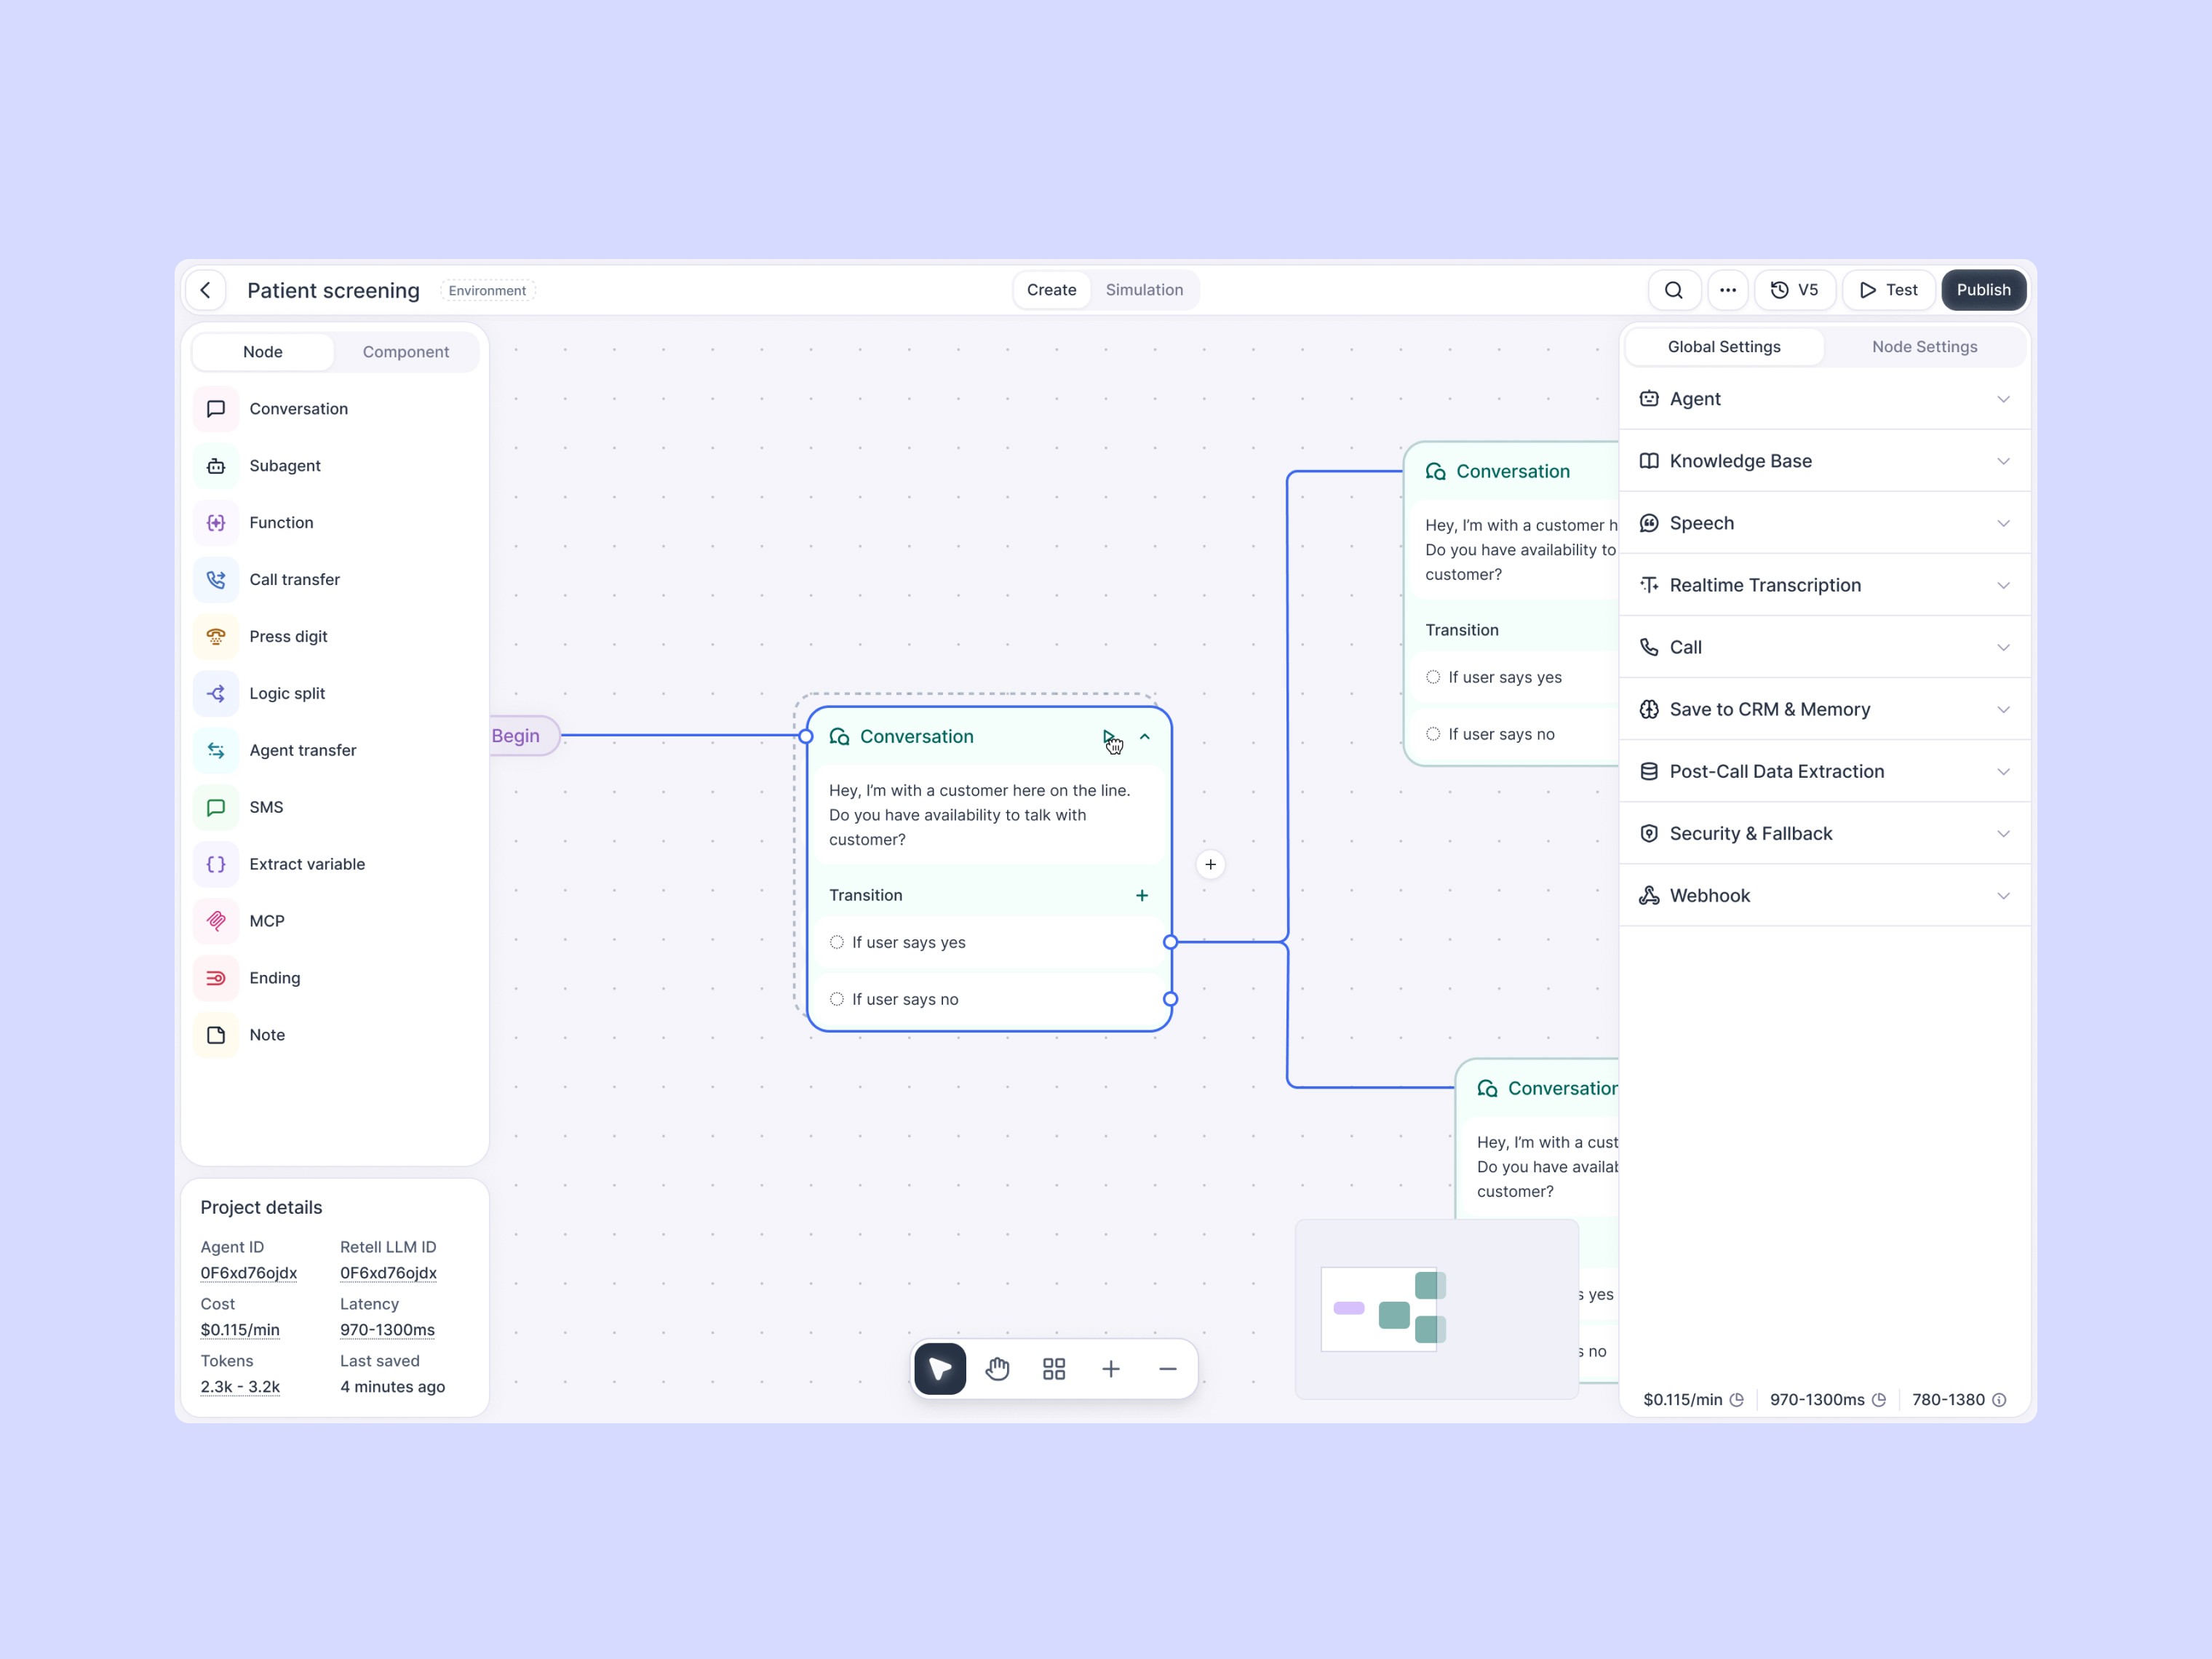Zoom in with the plus tool
Screen dimensions: 2212x1659
coord(1111,1370)
